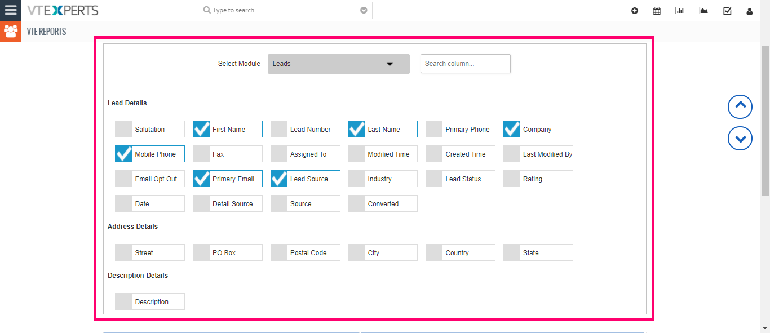Click the round scroll-down arrow button
The image size is (770, 333).
(x=740, y=138)
